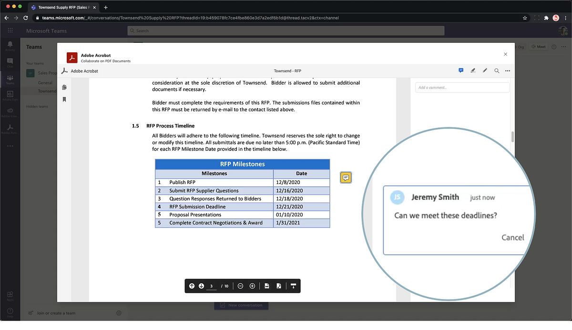The height and width of the screenshot is (330, 572).
Task: Click the fit to page icon
Action: point(278,286)
